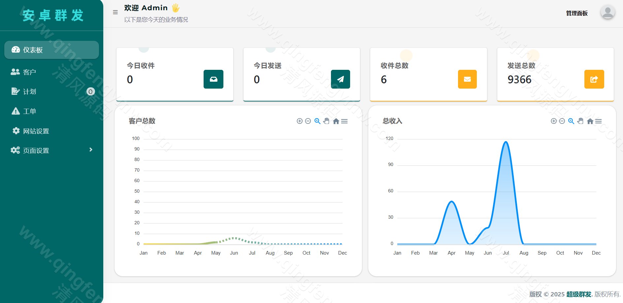
Task: Zoom out on the 客户总数 chart
Action: [x=308, y=121]
